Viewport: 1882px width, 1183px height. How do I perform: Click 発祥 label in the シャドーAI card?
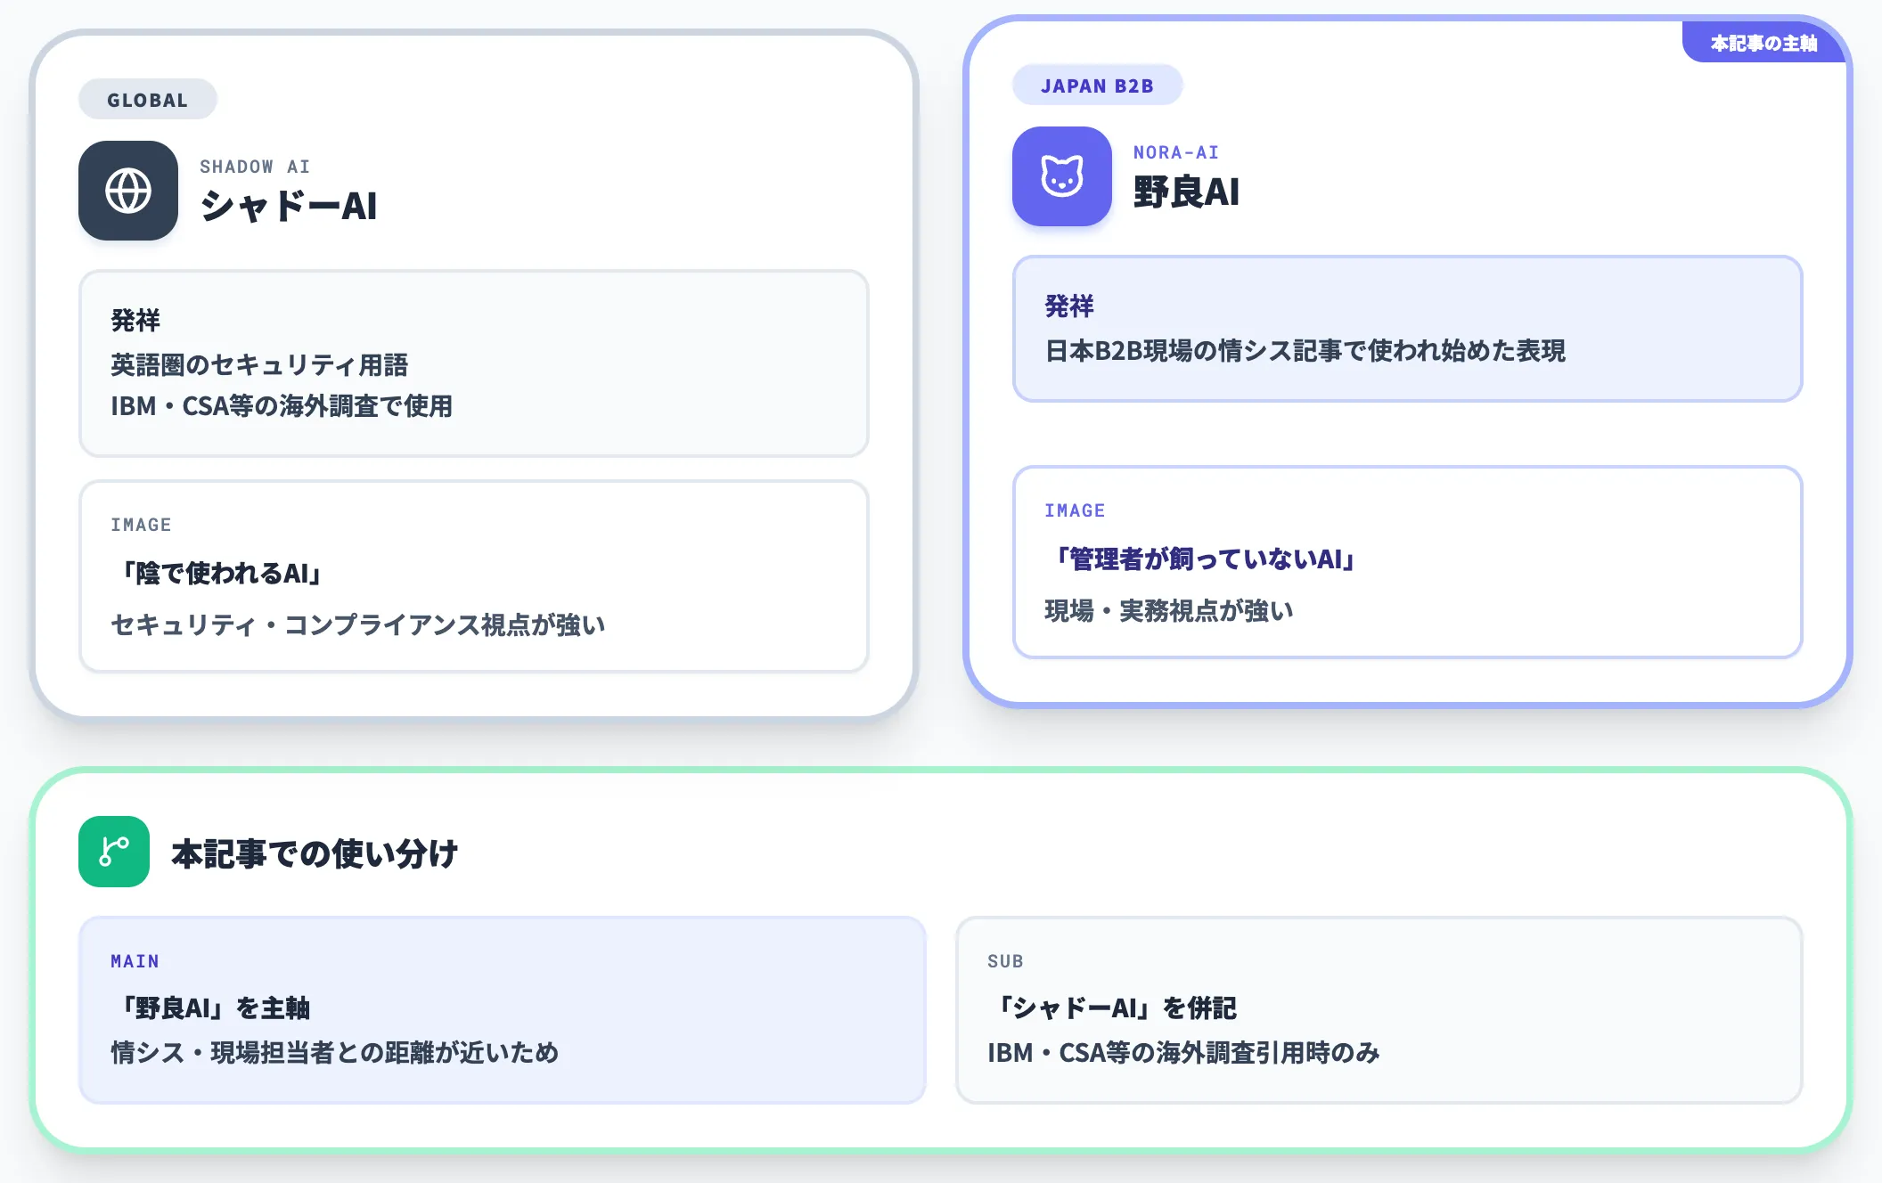click(135, 320)
